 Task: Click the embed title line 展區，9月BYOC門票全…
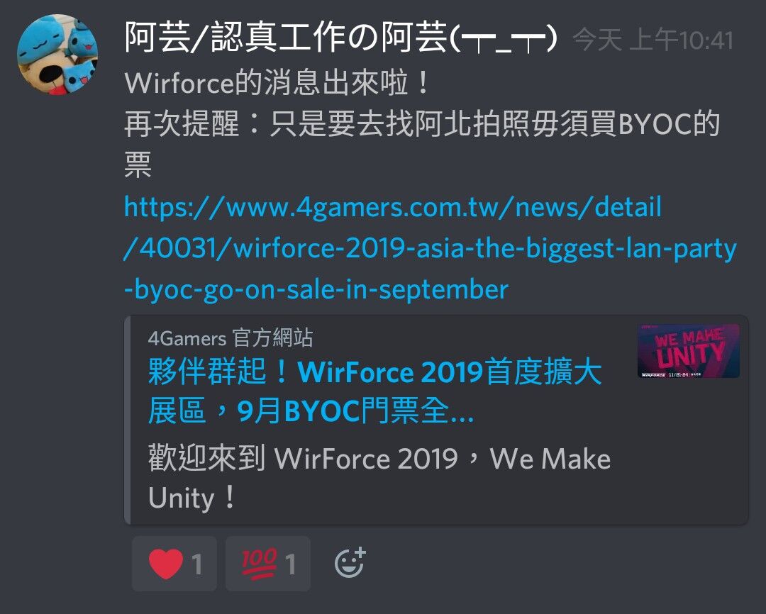[x=311, y=411]
